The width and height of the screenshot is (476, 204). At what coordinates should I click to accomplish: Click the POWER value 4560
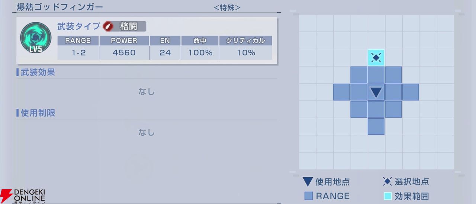124,53
